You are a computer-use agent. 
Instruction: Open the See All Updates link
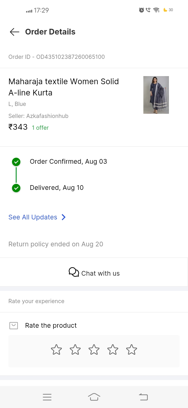33,217
